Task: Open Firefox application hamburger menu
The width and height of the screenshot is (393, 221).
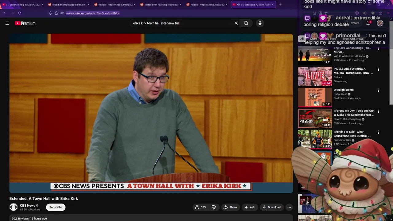Action: 387,13
